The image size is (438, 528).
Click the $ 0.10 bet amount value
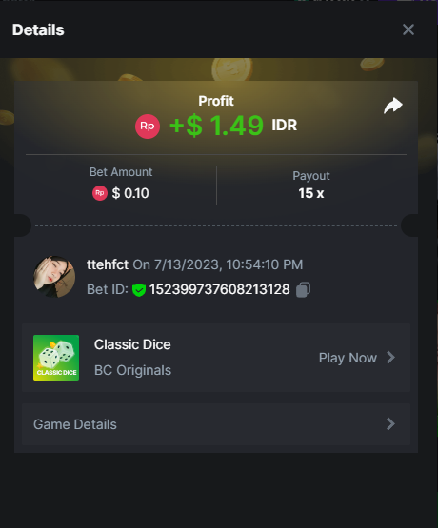pyautogui.click(x=130, y=193)
